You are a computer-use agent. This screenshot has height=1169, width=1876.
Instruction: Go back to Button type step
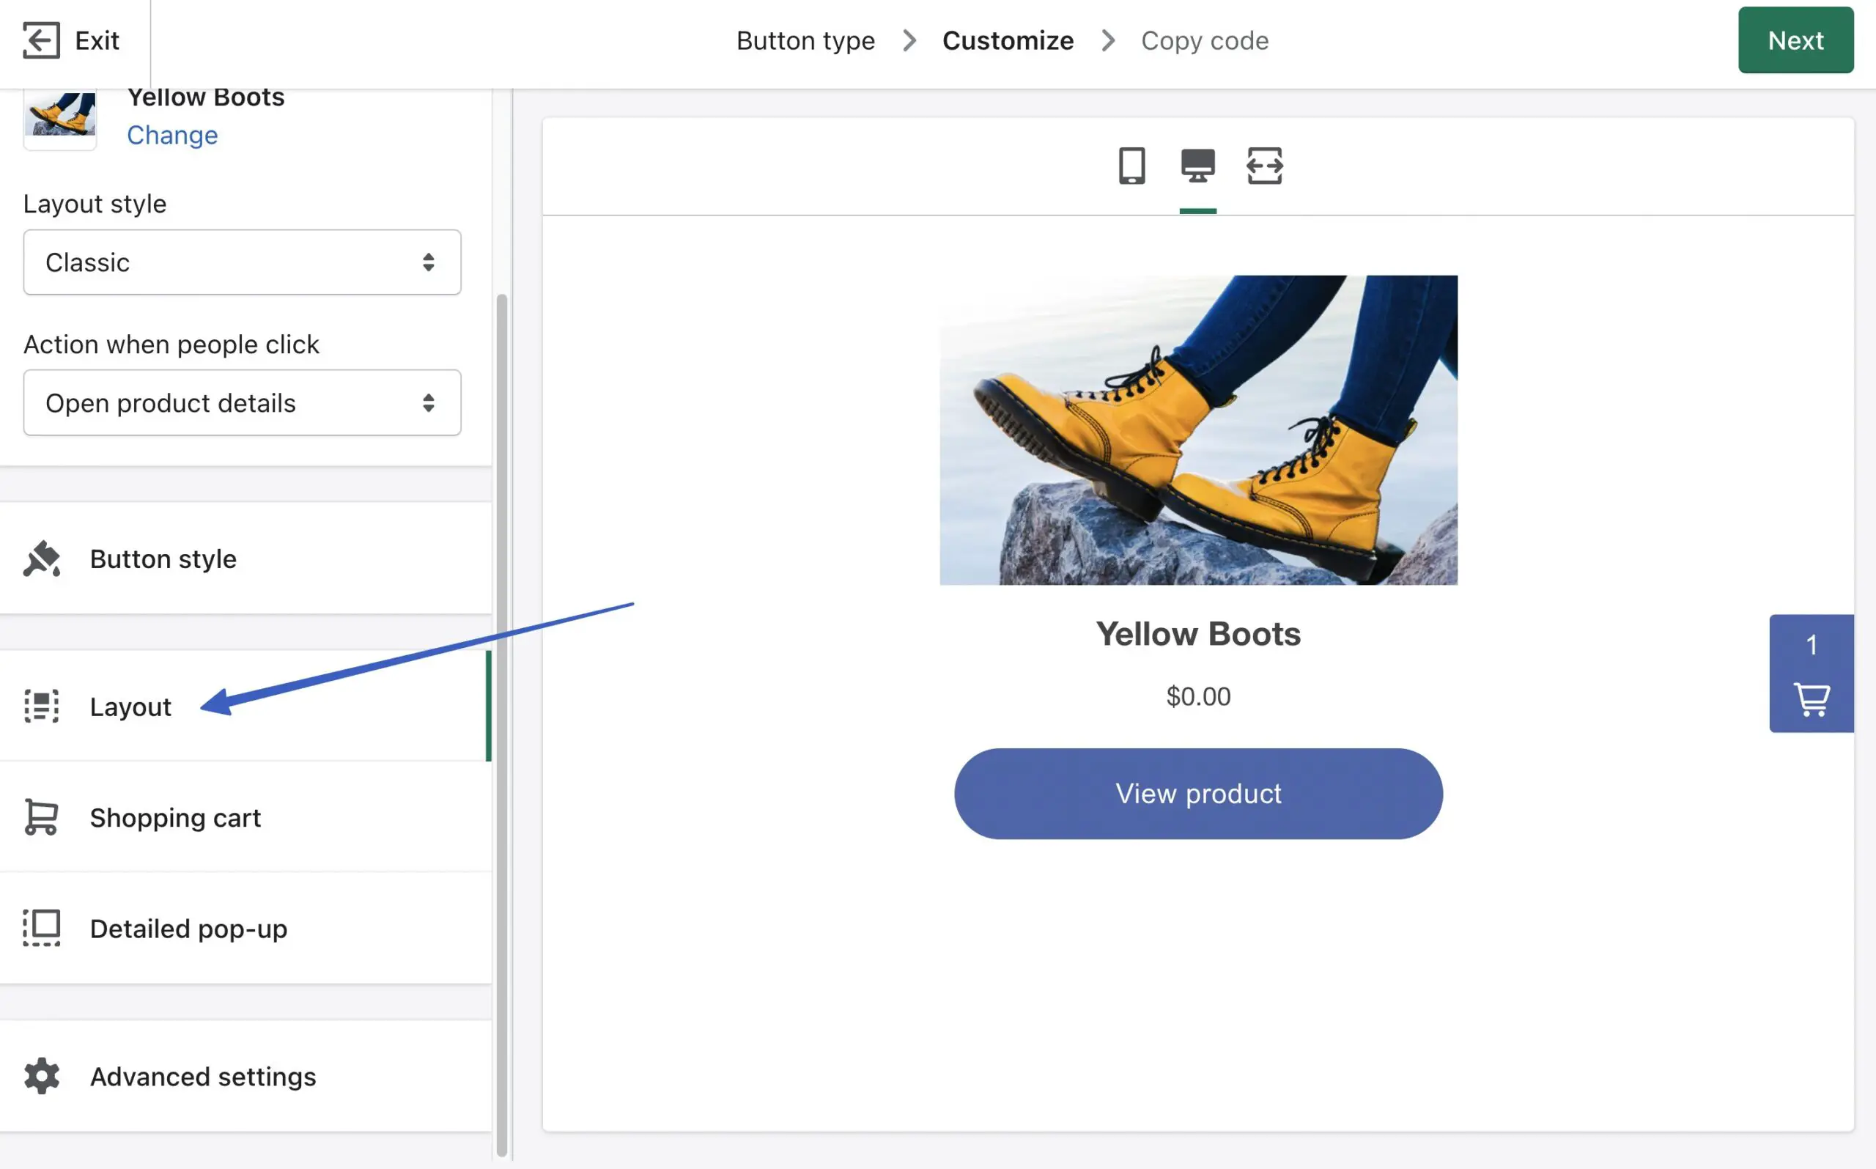point(805,40)
